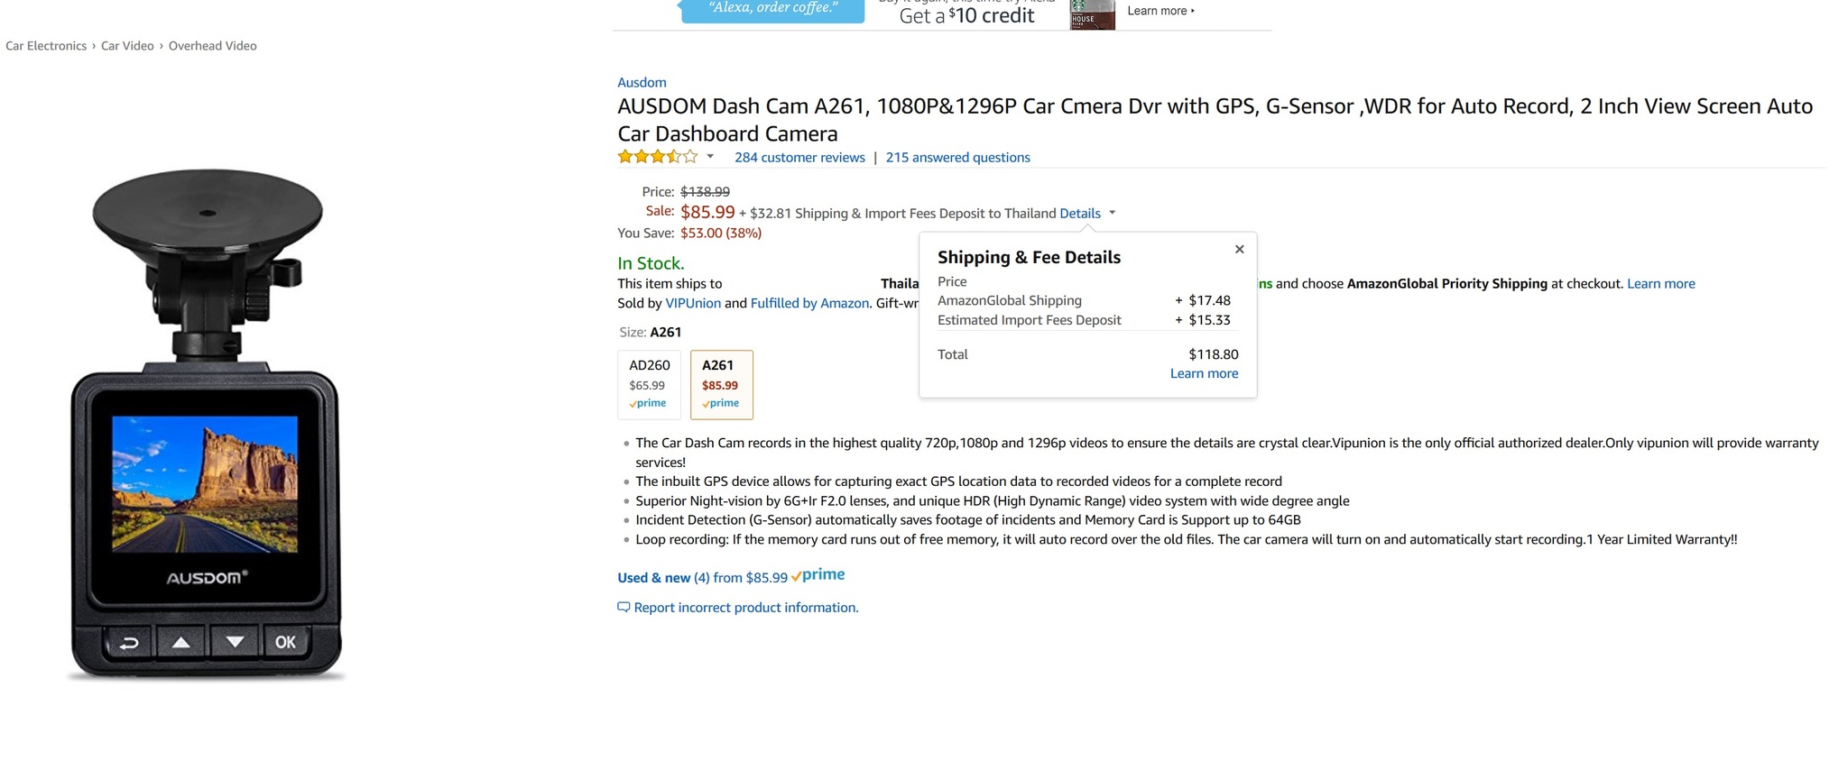This screenshot has height=770, width=1848.
Task: Open 284 customer reviews
Action: (x=799, y=158)
